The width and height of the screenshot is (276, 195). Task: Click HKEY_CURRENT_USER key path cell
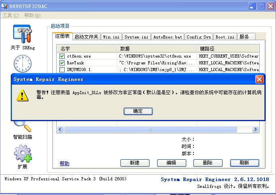click(228, 56)
